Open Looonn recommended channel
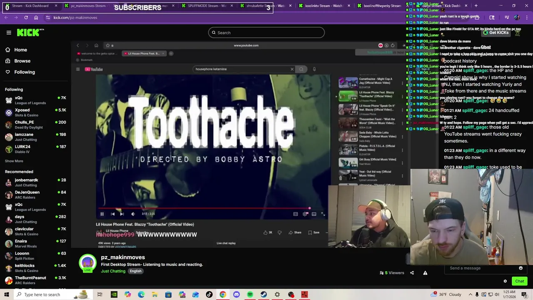Viewport: 533px width, 300px height. point(35,255)
